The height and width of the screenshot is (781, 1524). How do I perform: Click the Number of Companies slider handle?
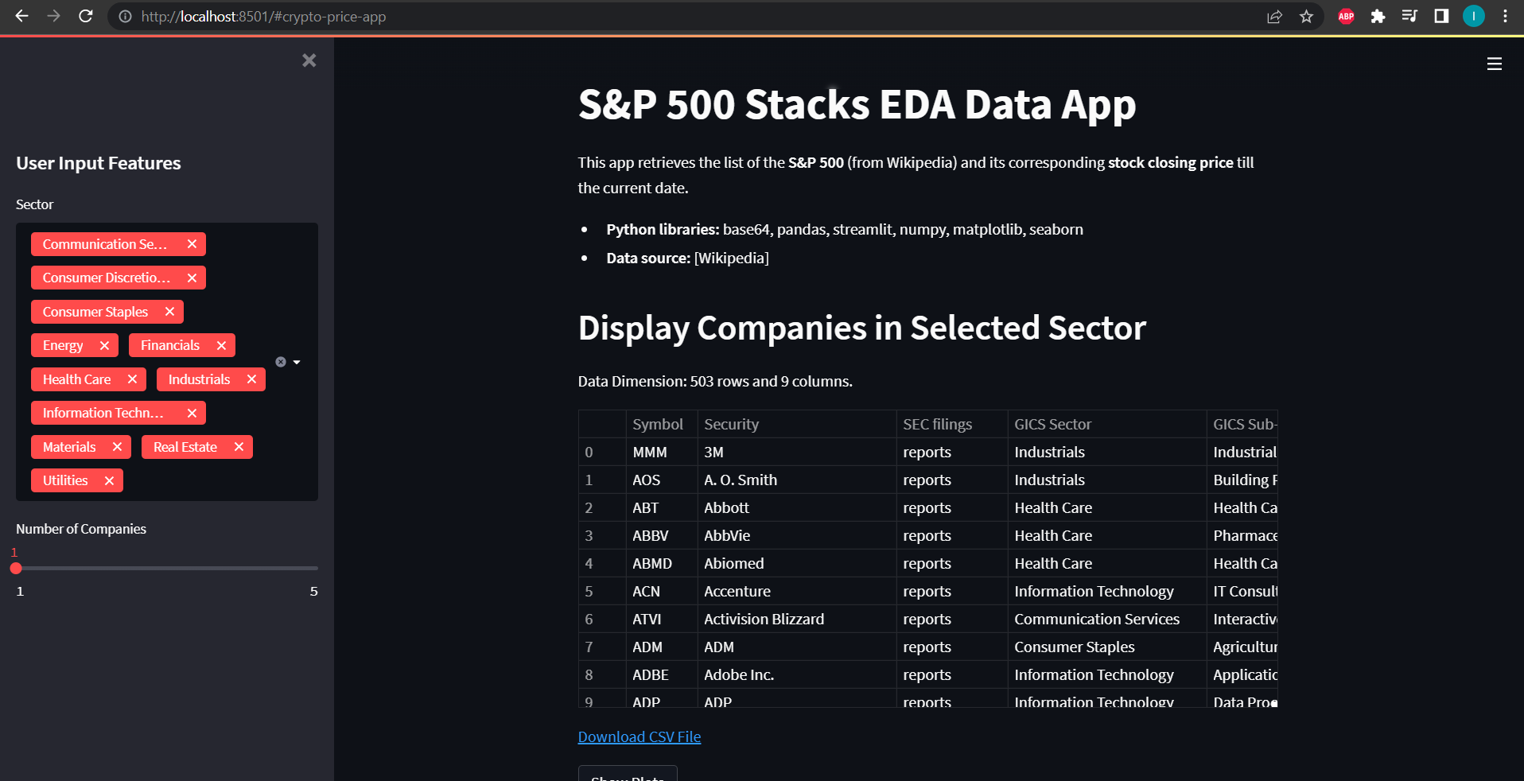point(16,568)
